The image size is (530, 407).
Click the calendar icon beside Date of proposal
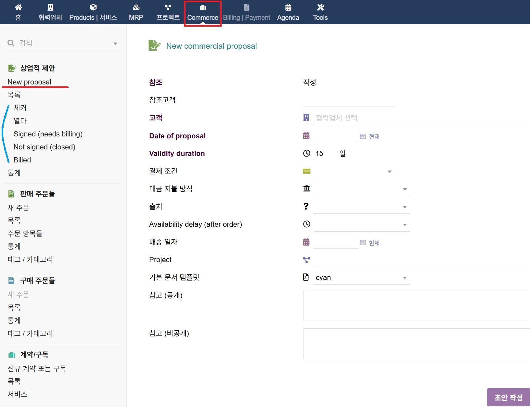tap(306, 136)
